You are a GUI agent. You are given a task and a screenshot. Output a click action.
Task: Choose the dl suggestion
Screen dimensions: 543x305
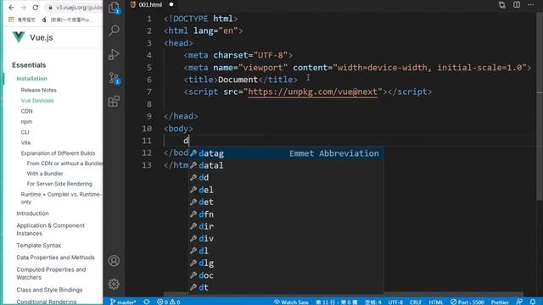pos(286,251)
